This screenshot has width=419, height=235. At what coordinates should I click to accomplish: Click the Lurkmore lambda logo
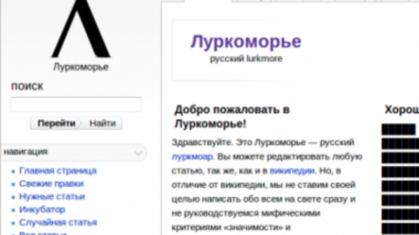(x=81, y=29)
